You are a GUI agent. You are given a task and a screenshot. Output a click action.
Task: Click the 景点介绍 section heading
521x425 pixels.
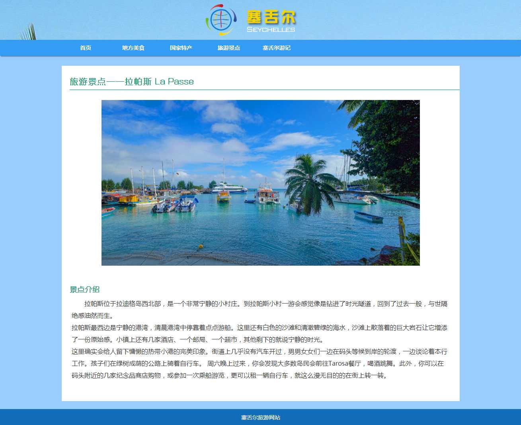pyautogui.click(x=85, y=290)
